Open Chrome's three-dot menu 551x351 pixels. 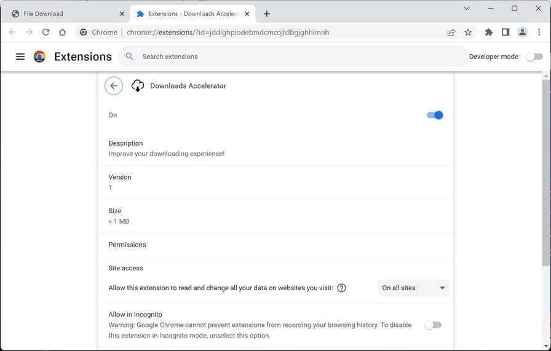click(539, 33)
